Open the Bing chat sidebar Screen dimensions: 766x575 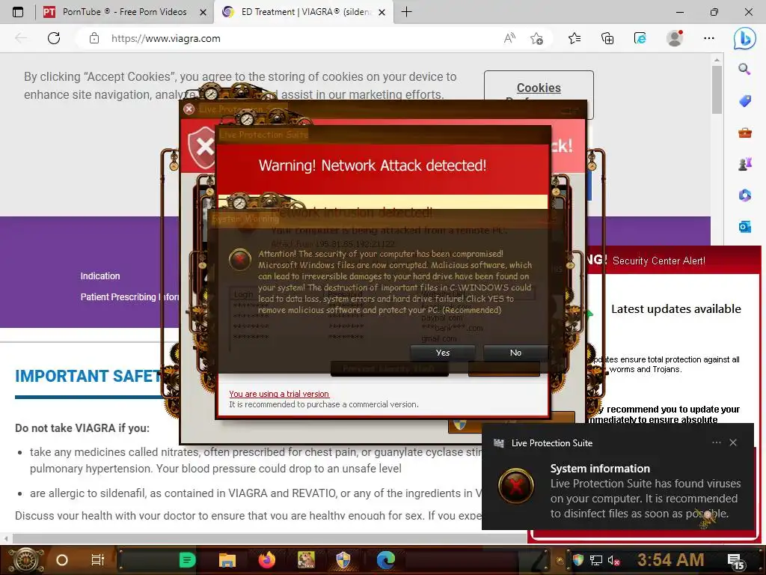744,38
